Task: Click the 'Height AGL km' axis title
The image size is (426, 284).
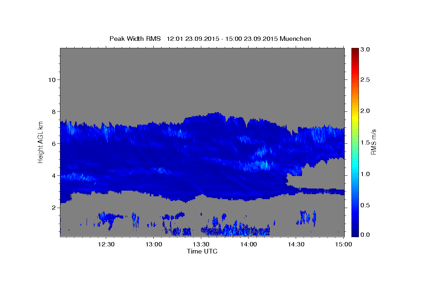Action: pyautogui.click(x=41, y=142)
